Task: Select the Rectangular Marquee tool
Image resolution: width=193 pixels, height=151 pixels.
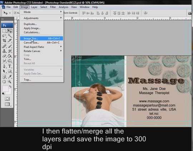Action: click(x=4, y=31)
